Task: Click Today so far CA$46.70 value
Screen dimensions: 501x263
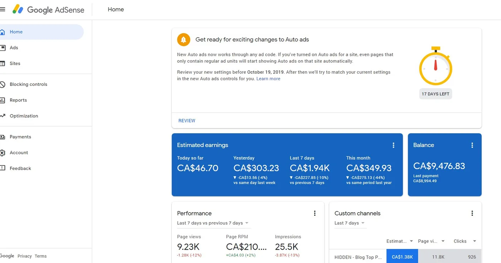Action: pos(198,168)
